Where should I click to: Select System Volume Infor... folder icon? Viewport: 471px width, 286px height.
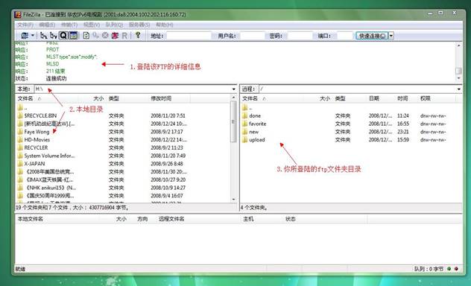pos(20,156)
